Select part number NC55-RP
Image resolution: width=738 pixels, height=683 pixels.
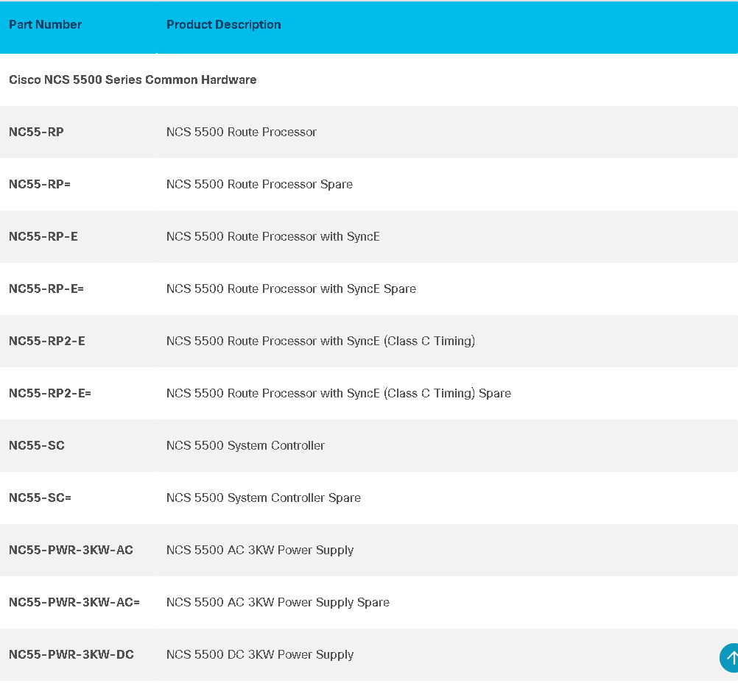pyautogui.click(x=36, y=132)
